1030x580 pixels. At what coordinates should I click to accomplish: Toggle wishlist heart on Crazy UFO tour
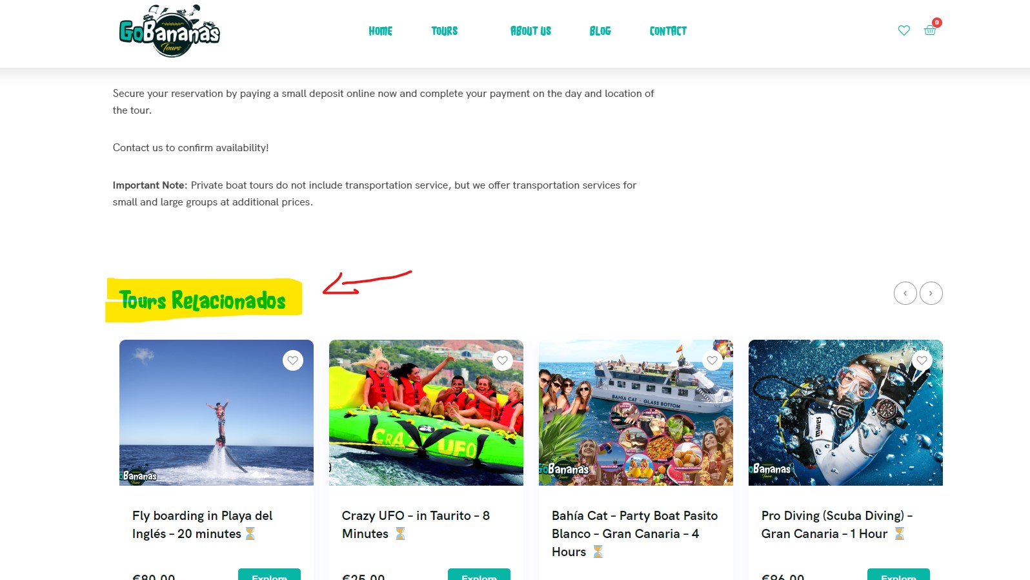pyautogui.click(x=503, y=360)
